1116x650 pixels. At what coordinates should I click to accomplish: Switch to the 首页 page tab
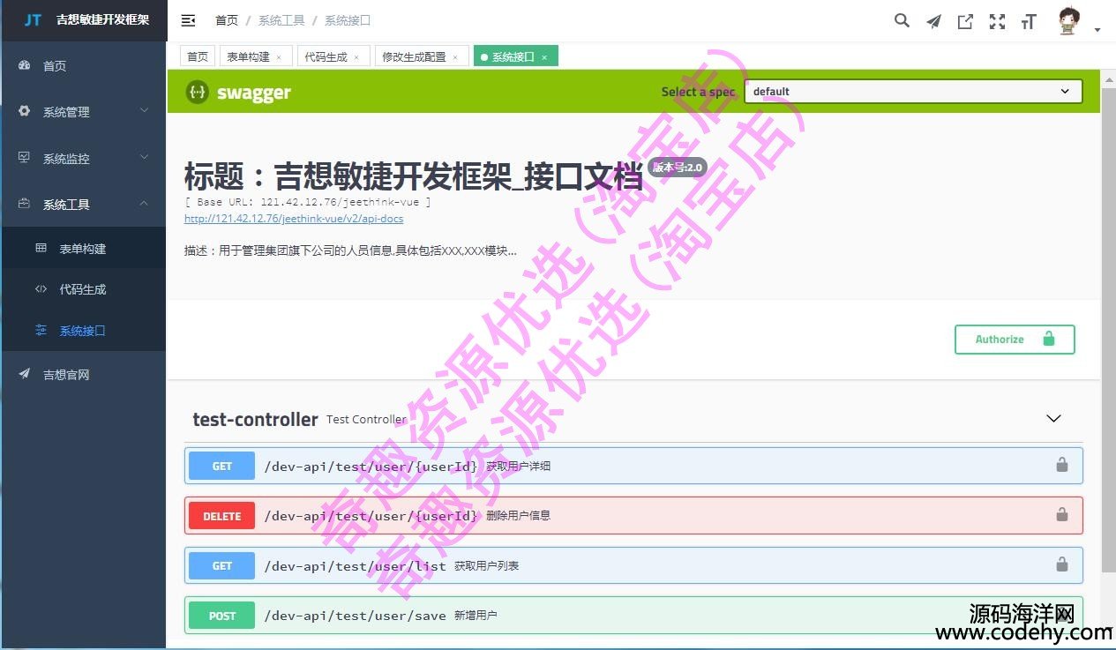198,56
